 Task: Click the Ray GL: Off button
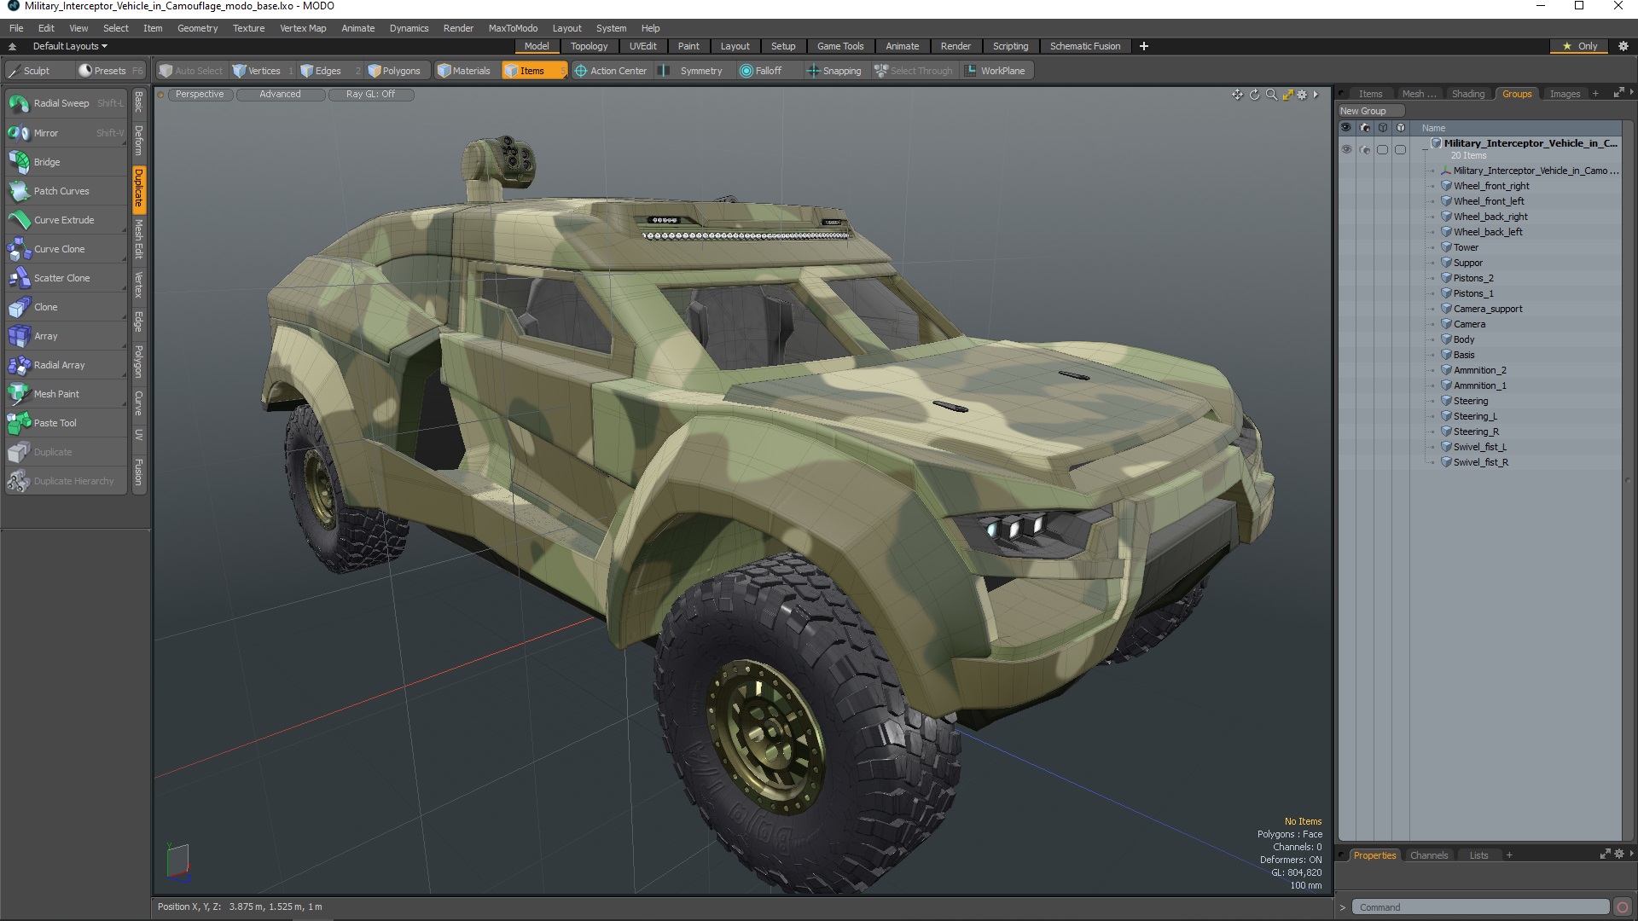[370, 95]
